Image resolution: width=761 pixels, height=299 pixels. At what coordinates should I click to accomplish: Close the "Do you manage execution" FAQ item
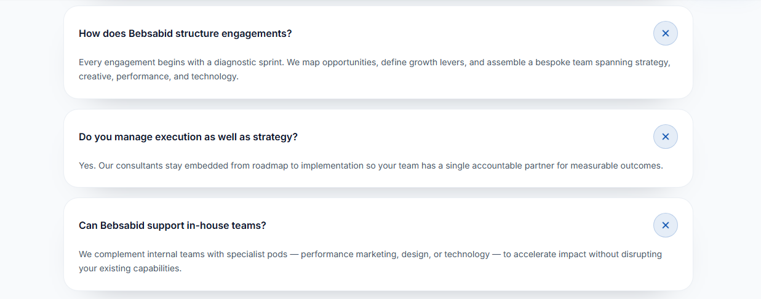(665, 137)
